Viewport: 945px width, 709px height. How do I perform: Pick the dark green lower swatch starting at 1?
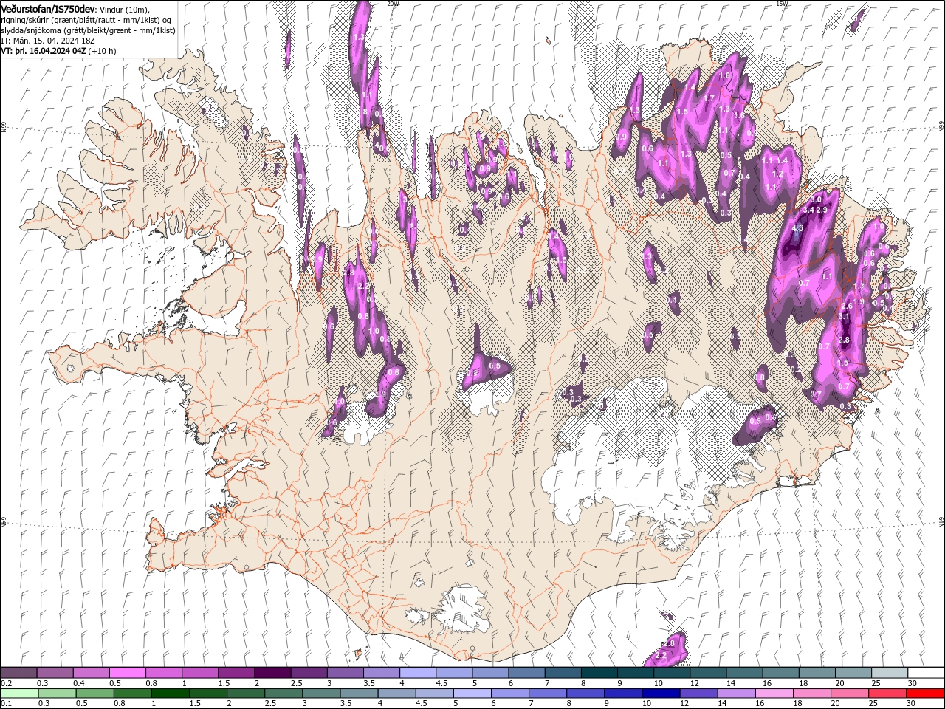tap(170, 693)
